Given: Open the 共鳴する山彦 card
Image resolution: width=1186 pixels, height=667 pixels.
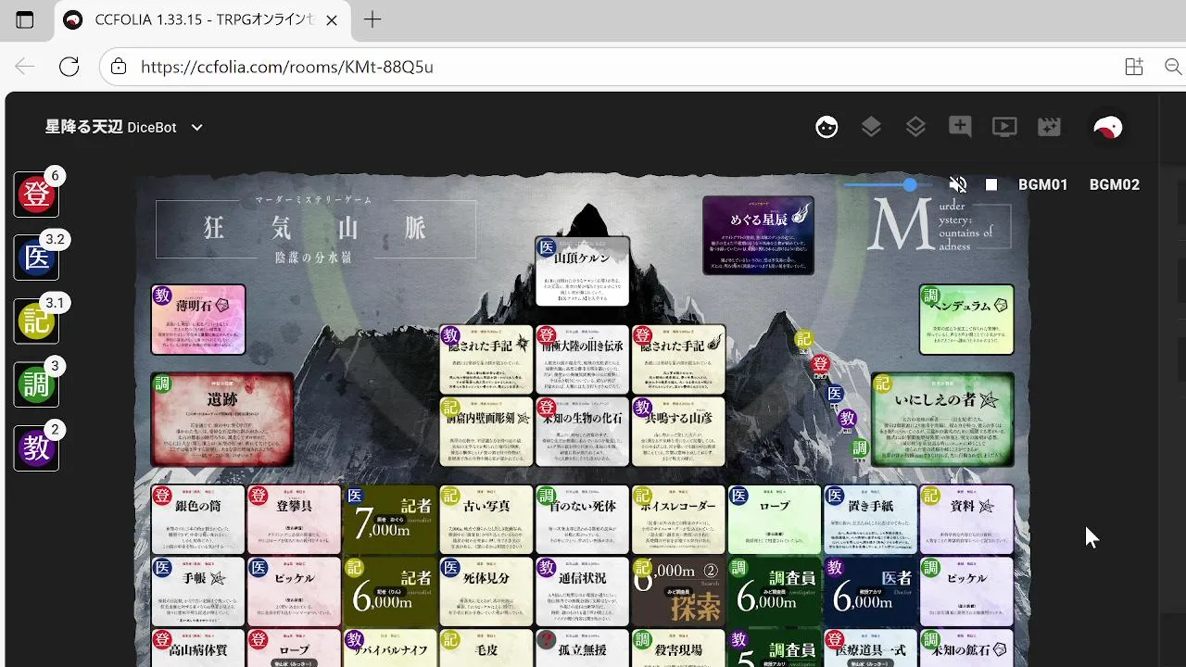Looking at the screenshot, I should 678,432.
